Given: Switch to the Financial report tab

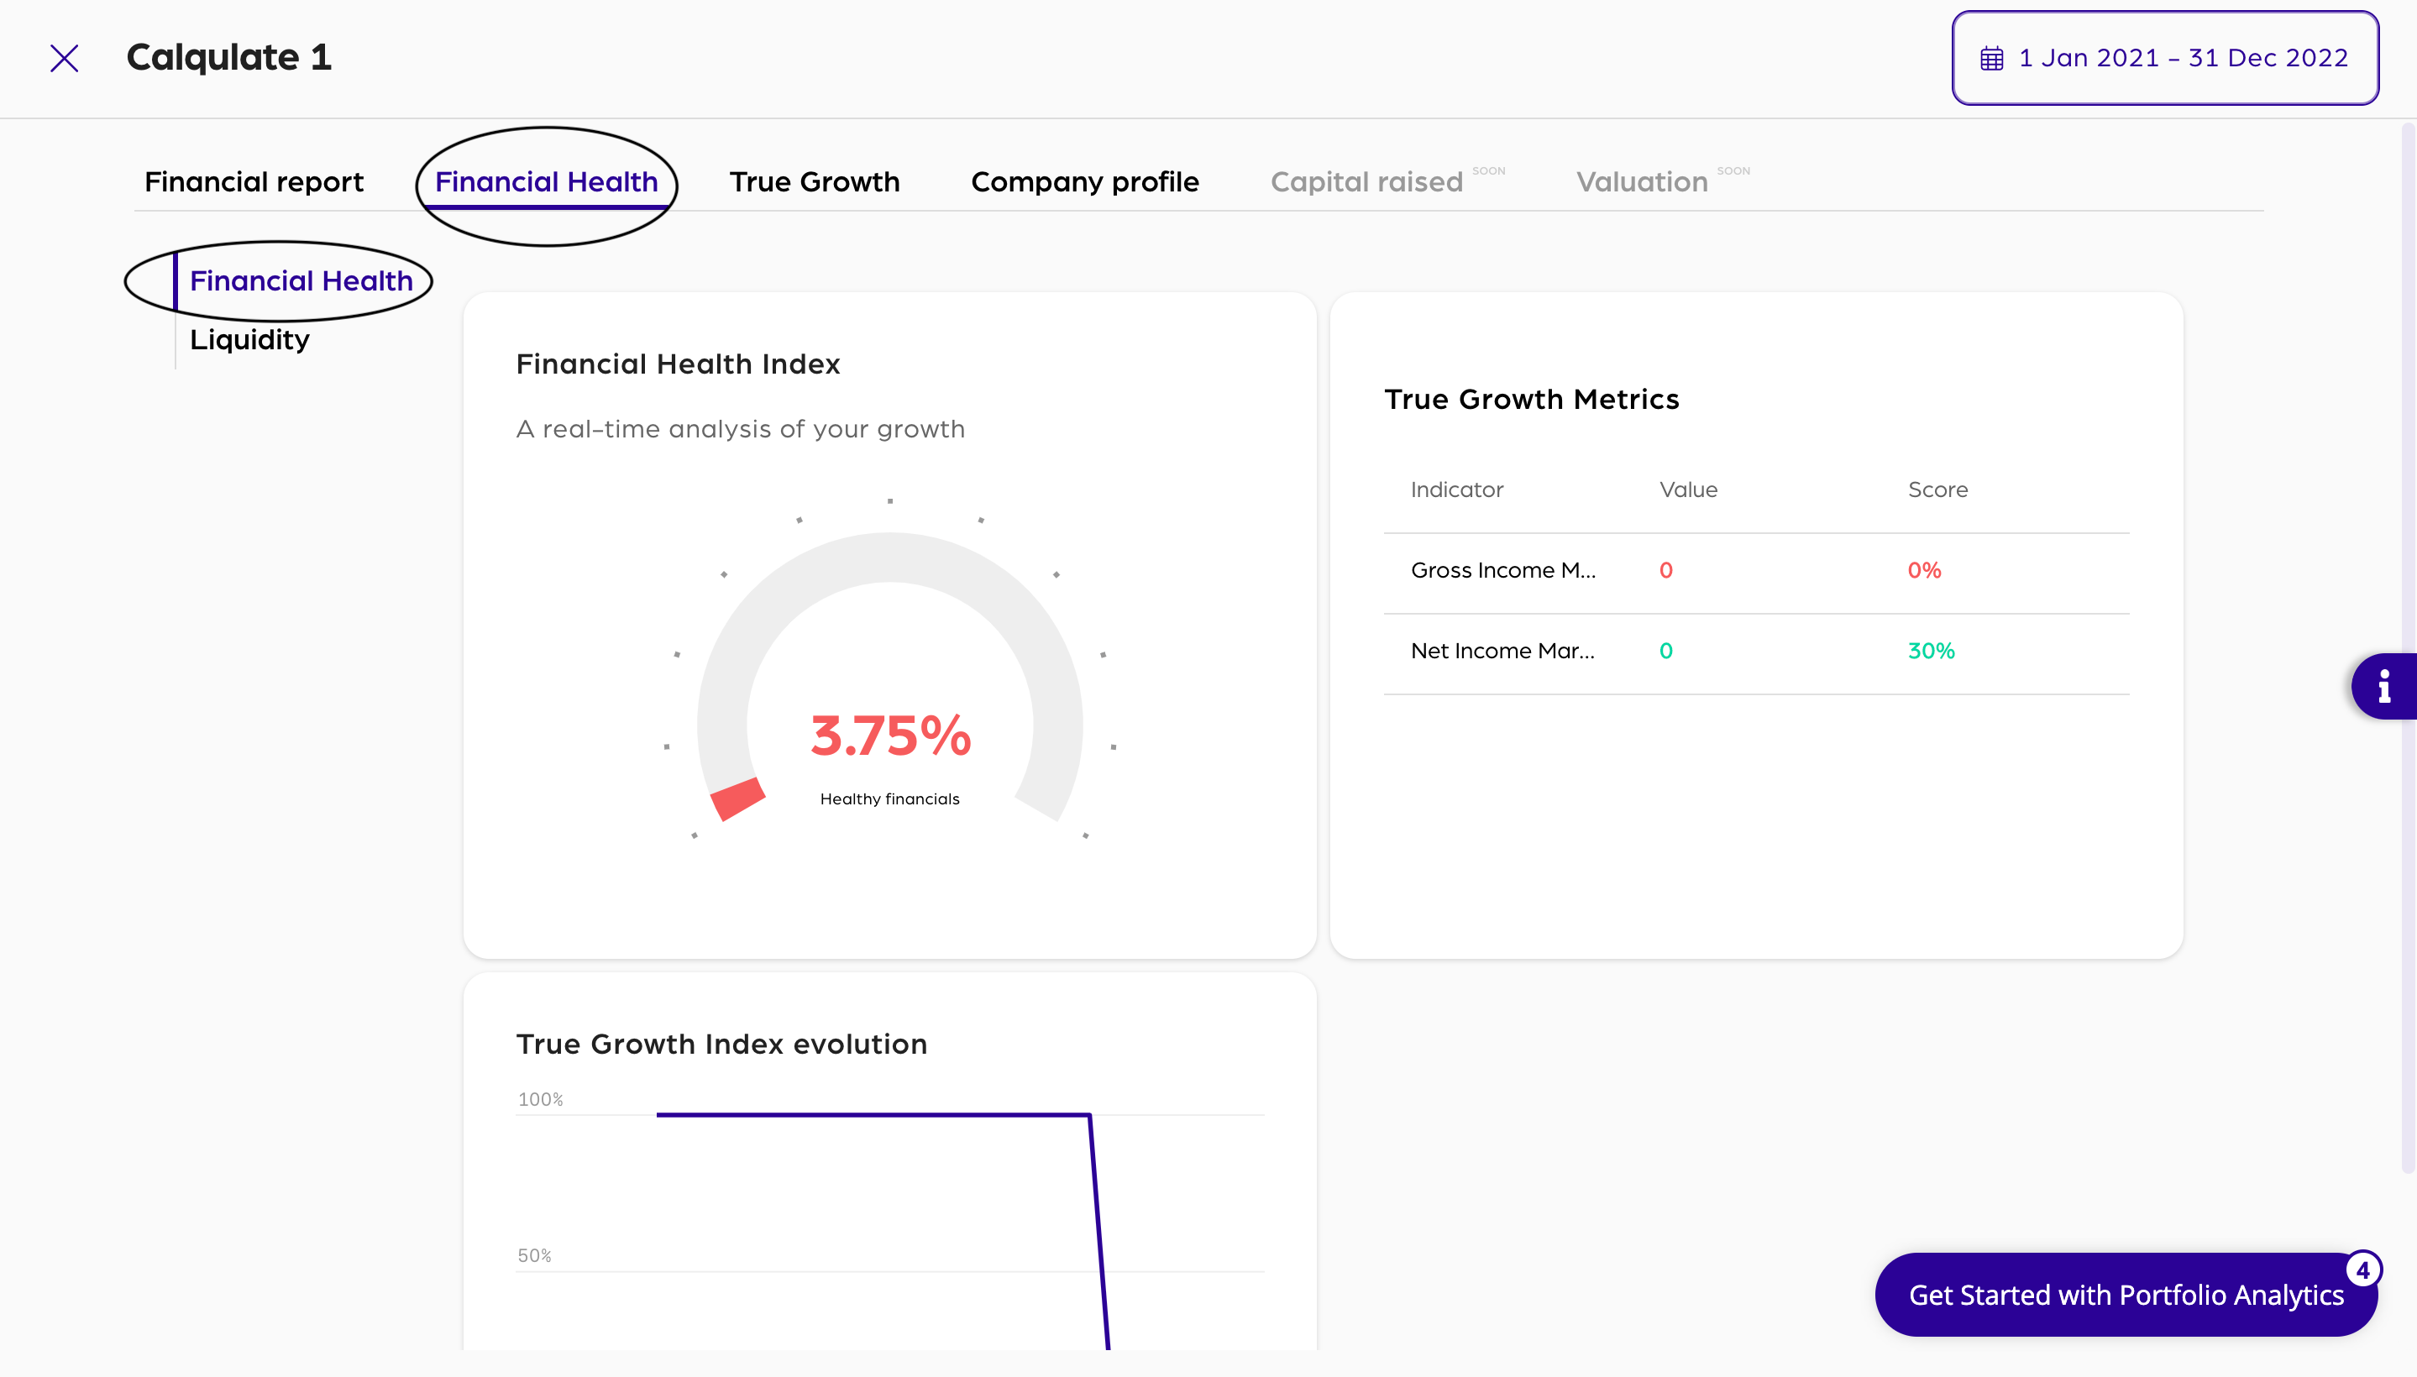Looking at the screenshot, I should [x=254, y=181].
